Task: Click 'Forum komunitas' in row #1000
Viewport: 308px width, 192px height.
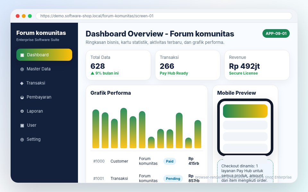Action: [148, 161]
